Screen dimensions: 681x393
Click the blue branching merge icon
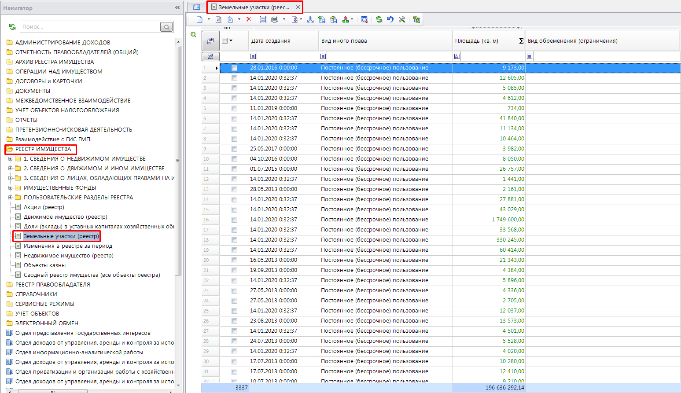(310, 19)
